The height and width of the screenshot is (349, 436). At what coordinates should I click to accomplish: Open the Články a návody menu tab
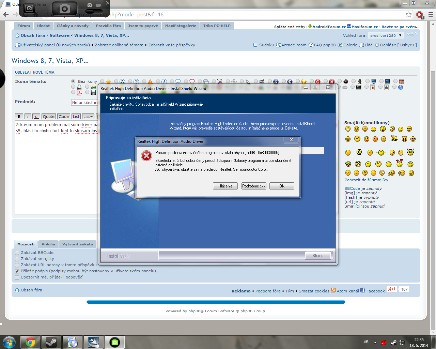(73, 26)
